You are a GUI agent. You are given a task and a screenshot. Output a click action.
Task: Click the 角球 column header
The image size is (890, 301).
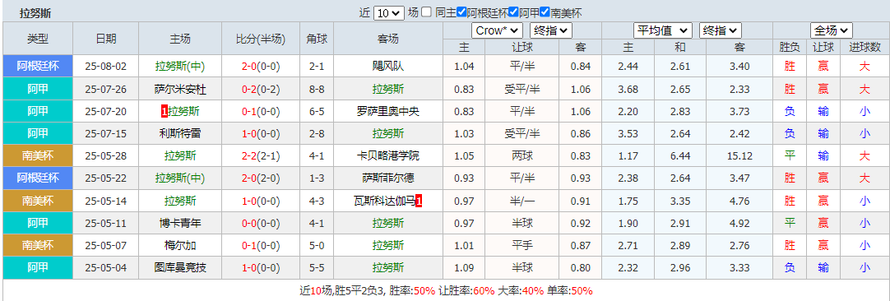317,39
